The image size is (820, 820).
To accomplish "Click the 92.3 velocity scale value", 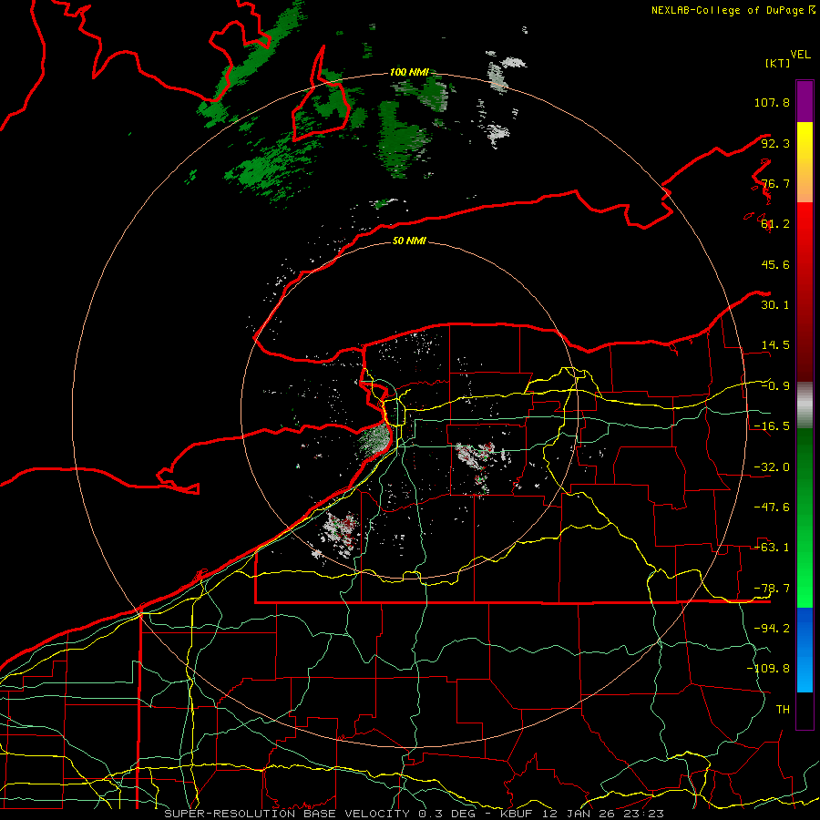I will (775, 143).
